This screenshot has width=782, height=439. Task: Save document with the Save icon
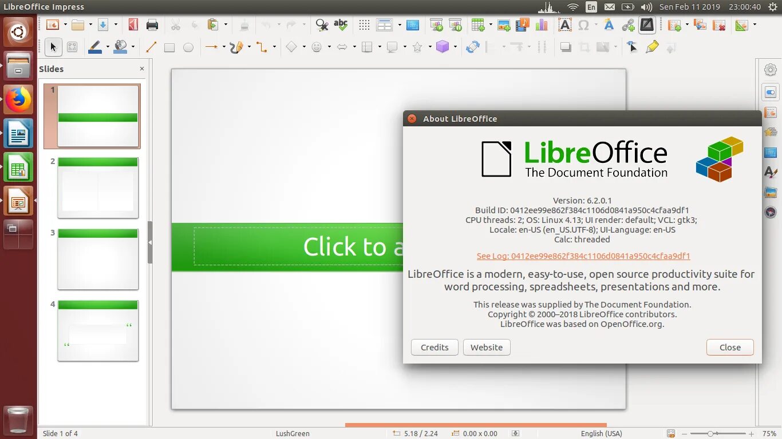tap(103, 25)
